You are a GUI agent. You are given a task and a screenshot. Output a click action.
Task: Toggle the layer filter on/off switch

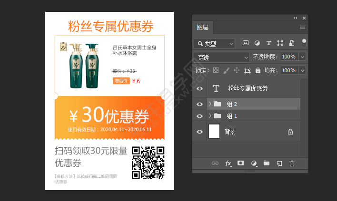coord(304,43)
